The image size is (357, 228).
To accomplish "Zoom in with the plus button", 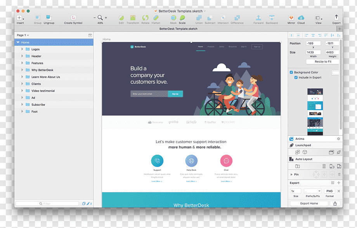I will coord(106,17).
